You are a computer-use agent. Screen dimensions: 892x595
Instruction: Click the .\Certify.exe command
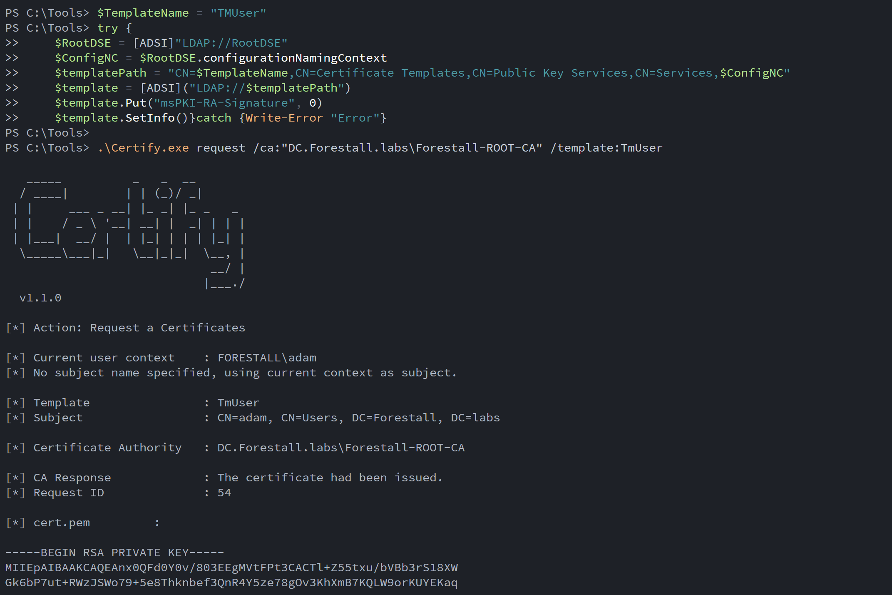pyautogui.click(x=143, y=148)
